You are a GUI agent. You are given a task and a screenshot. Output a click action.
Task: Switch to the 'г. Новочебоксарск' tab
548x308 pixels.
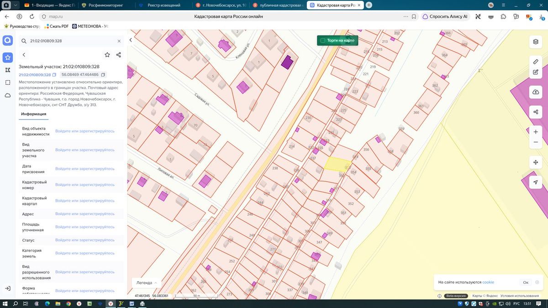pos(221,5)
